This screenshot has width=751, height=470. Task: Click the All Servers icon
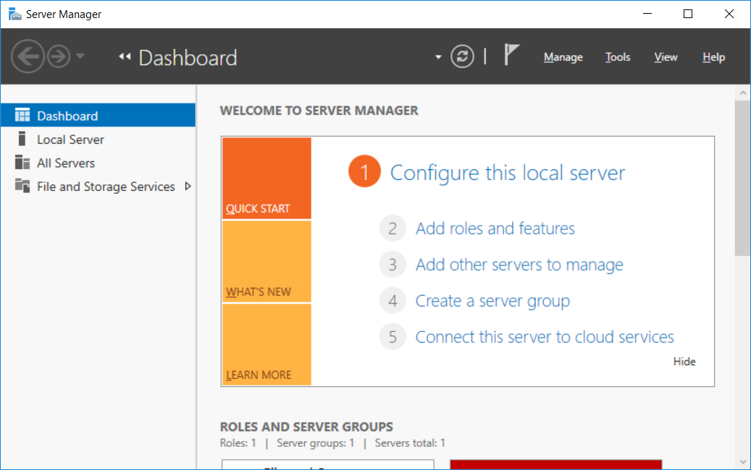tap(22, 162)
